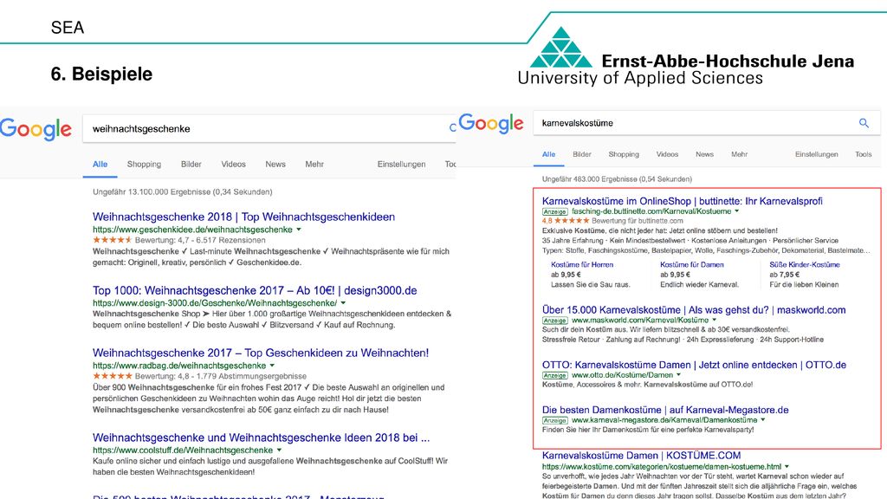Screen dimensions: 887x499
Task: Click the Ernst-Abbe-Hochschule triangle logo
Action: [560, 47]
